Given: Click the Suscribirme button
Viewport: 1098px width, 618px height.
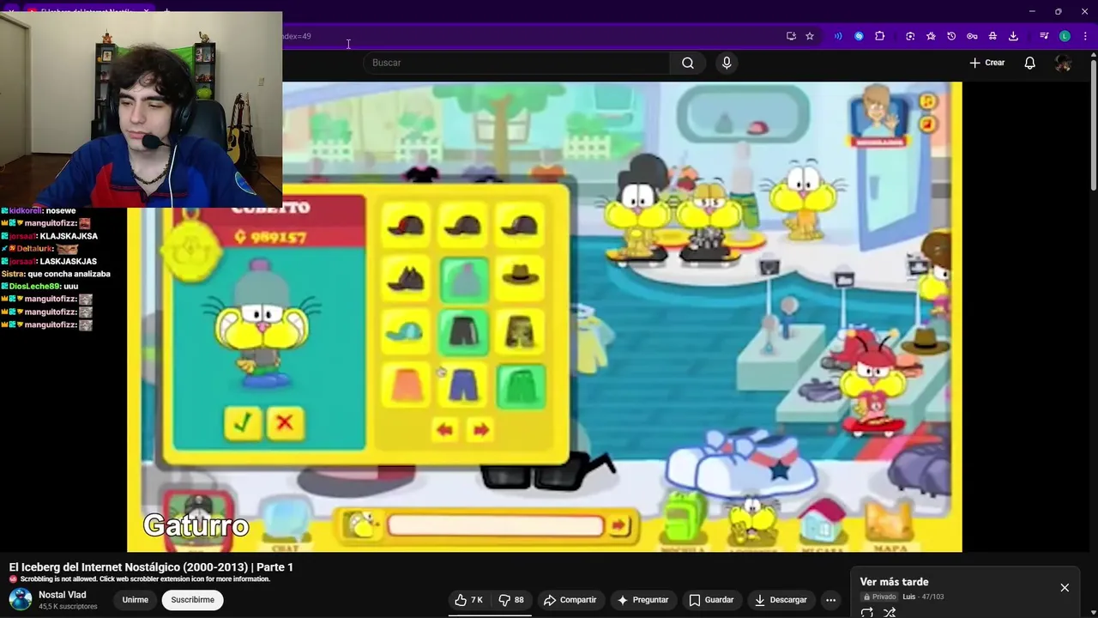Looking at the screenshot, I should pyautogui.click(x=192, y=600).
